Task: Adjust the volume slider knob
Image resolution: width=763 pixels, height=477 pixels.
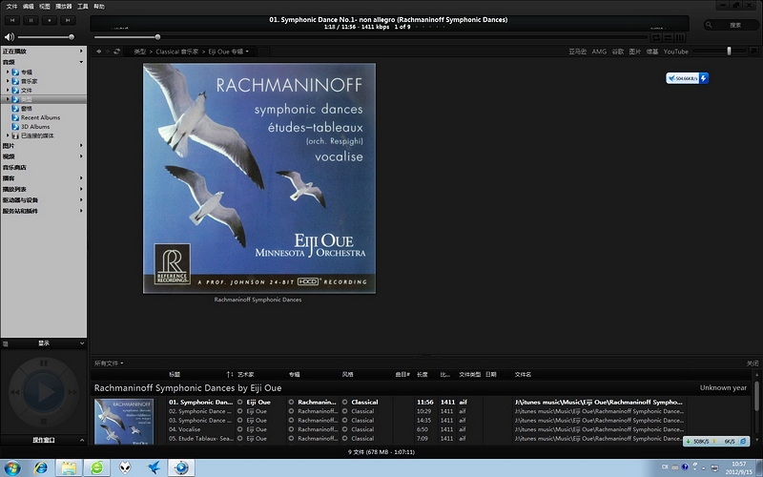Action: point(72,37)
